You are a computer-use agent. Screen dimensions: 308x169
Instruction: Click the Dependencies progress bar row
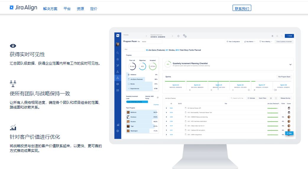click(142, 88)
